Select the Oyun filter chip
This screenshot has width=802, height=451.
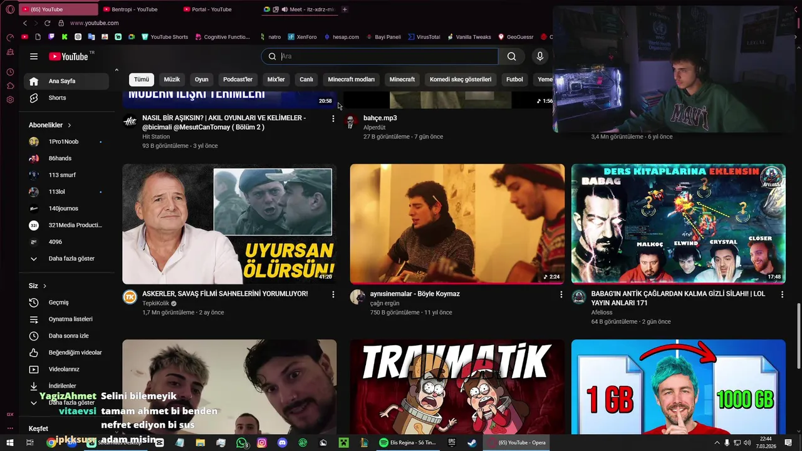click(x=201, y=80)
